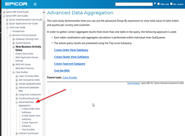Expand New Business Activity Query node
This screenshot has width=185, height=136.
[14, 47]
